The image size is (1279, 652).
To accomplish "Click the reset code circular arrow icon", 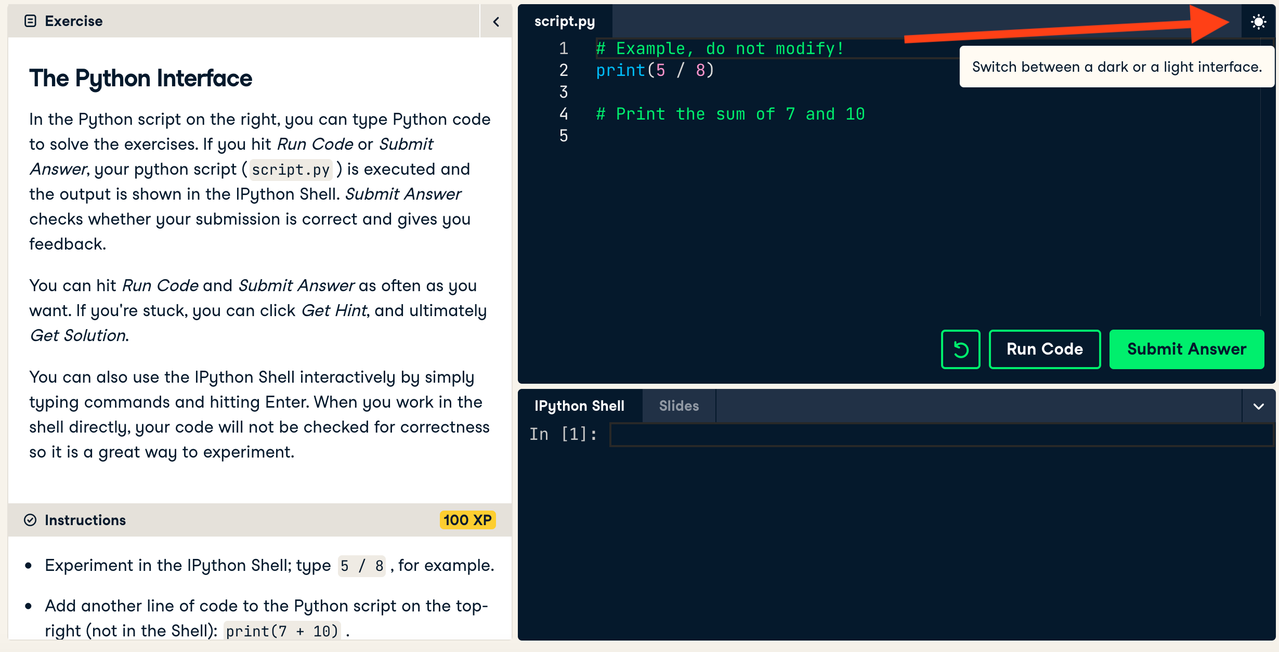I will pos(960,349).
